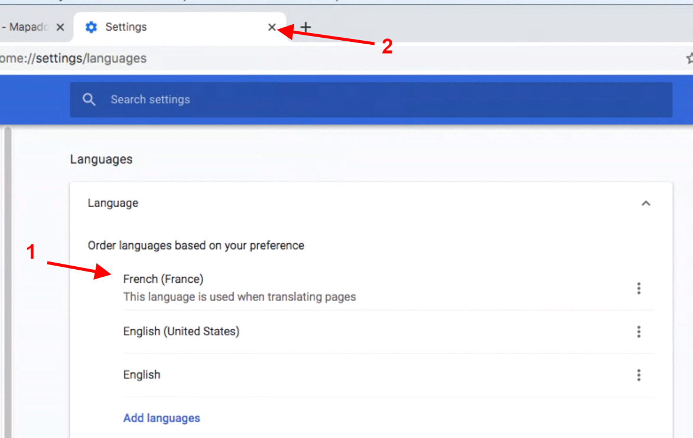Viewport: 693px width, 438px height.
Task: Open the three-dot menu for plain English
Action: pyautogui.click(x=638, y=375)
